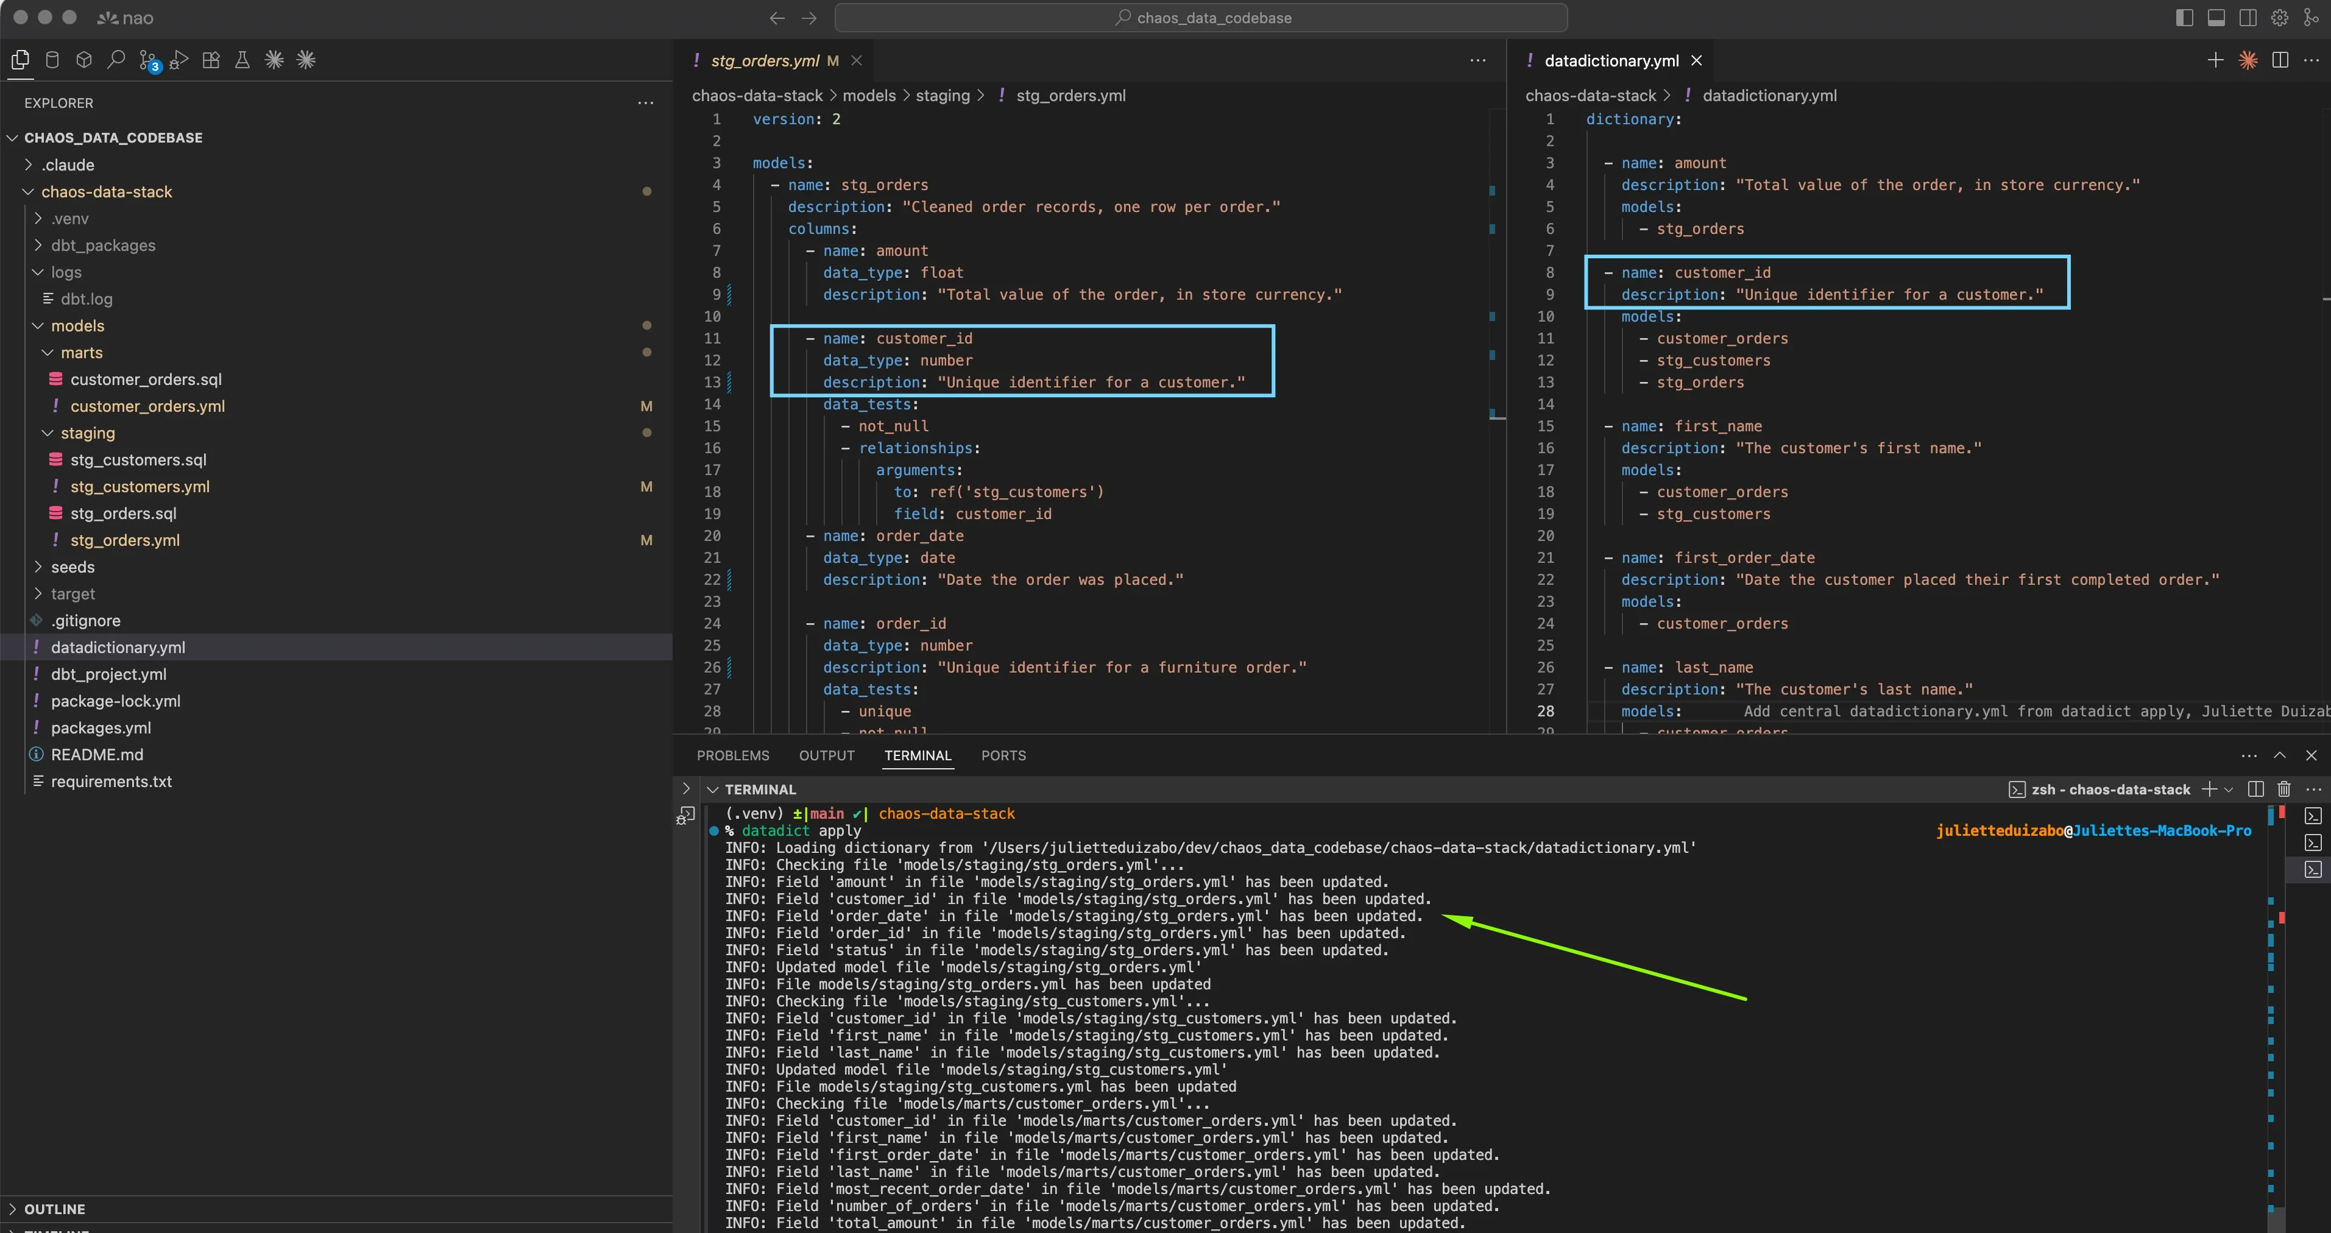Click 'models' in stg_orders.yml breadcrumb
The height and width of the screenshot is (1233, 2331).
pos(869,96)
